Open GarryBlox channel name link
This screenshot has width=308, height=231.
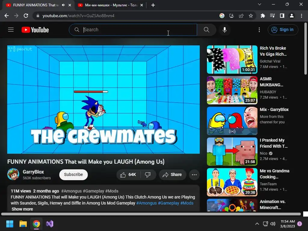(x=33, y=172)
